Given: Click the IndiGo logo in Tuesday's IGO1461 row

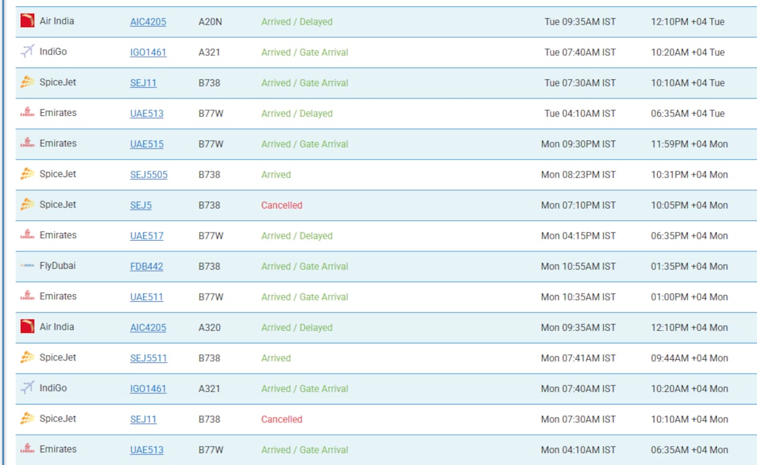Looking at the screenshot, I should [27, 52].
